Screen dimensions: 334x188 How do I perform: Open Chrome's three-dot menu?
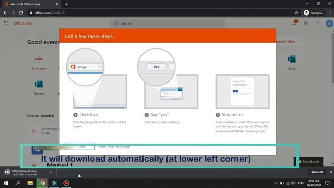coord(330,13)
